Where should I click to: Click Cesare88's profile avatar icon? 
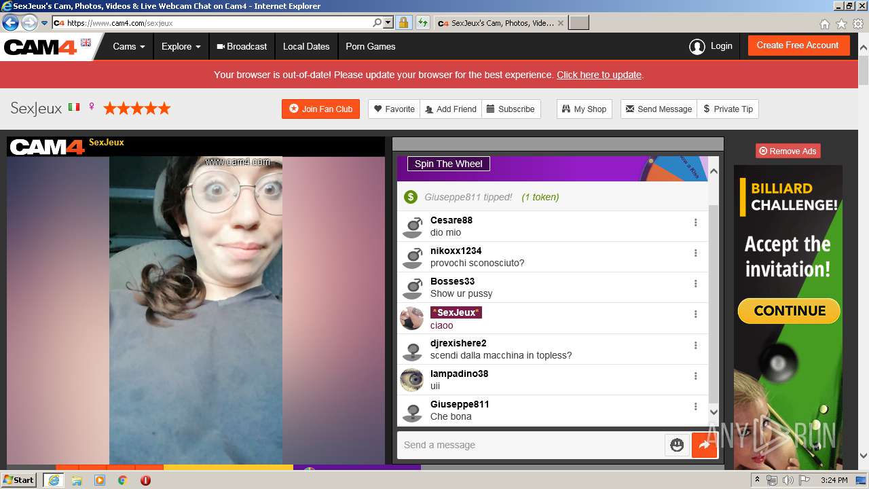(412, 227)
